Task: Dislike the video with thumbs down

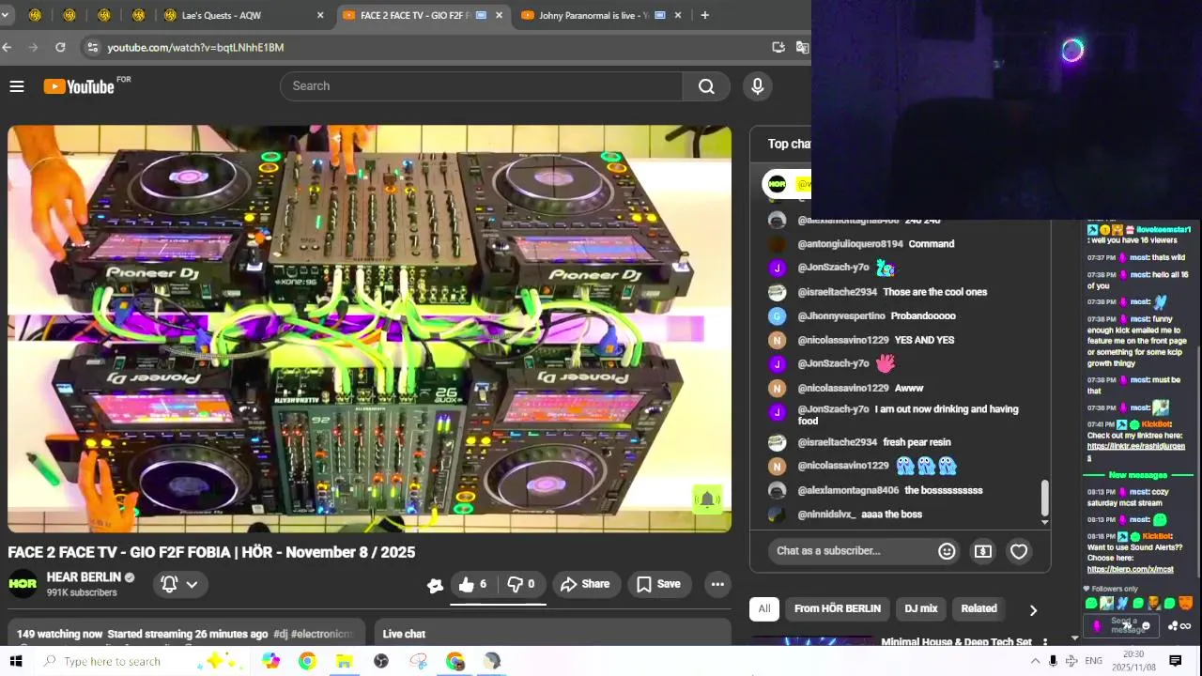Action: pyautogui.click(x=521, y=584)
